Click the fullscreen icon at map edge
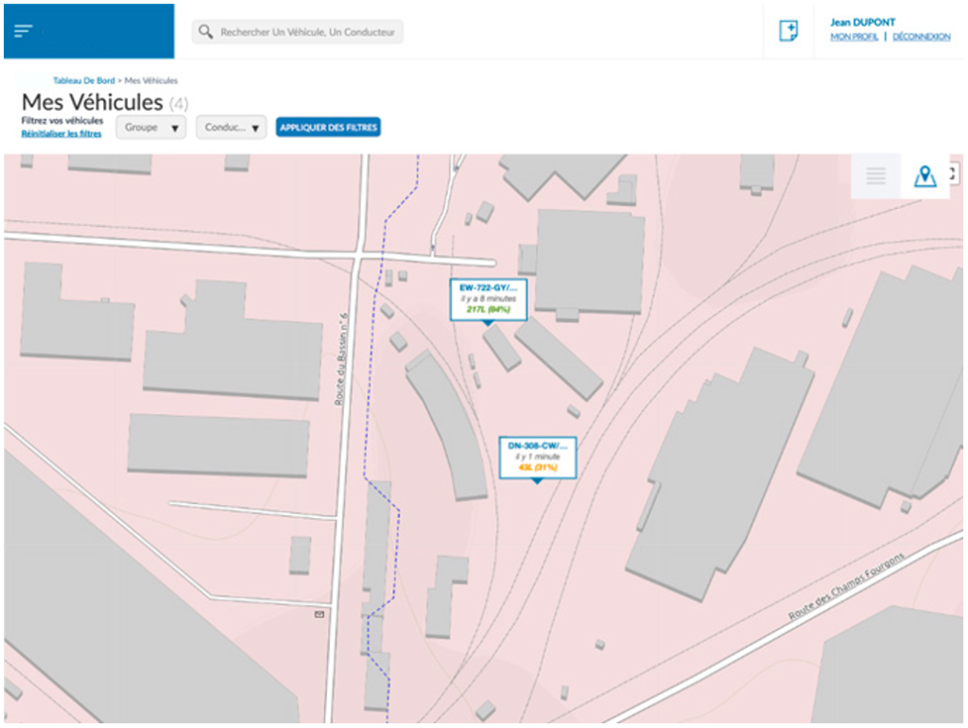This screenshot has height=728, width=968. pos(954,174)
